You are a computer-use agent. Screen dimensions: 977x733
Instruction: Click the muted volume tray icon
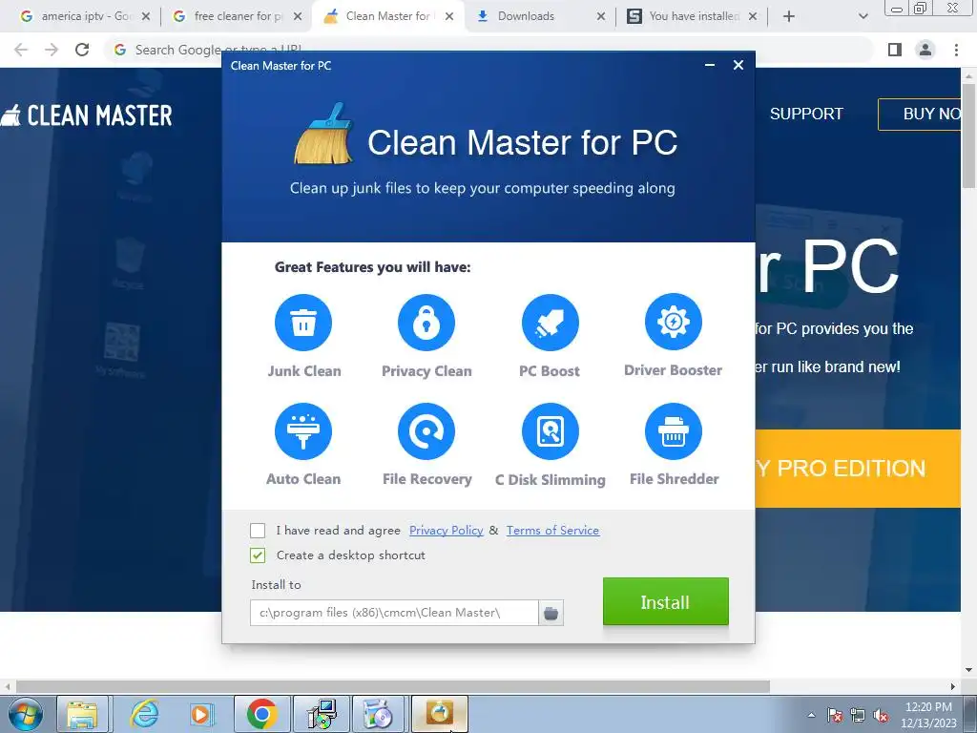(x=881, y=715)
